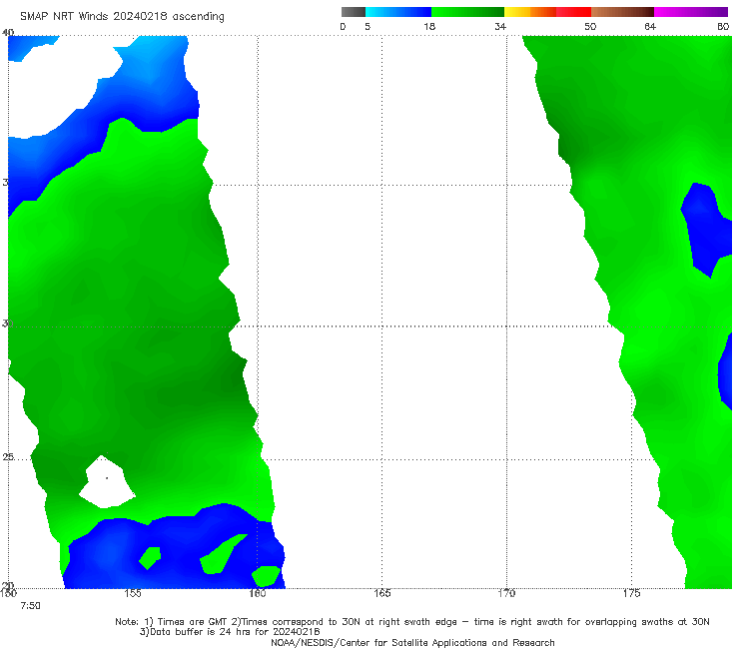Click the longitude axis label '175'

click(631, 593)
